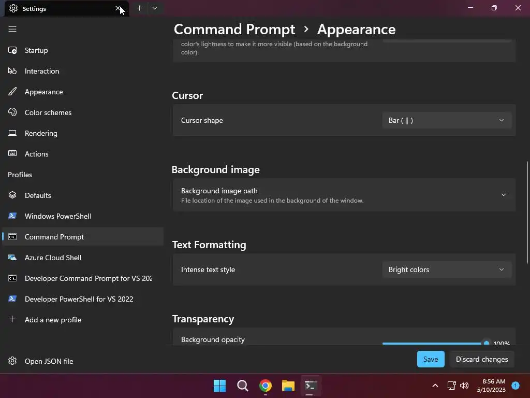Click the Developer Command Prompt icon
Screen dimensions: 530x398
pyautogui.click(x=12, y=278)
